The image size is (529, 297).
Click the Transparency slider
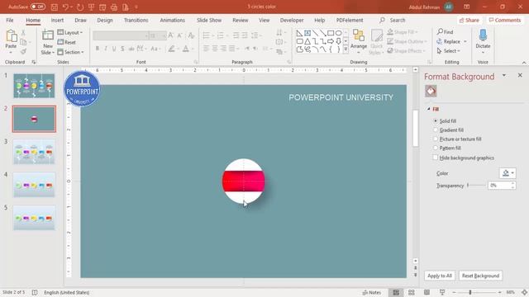[x=476, y=185]
